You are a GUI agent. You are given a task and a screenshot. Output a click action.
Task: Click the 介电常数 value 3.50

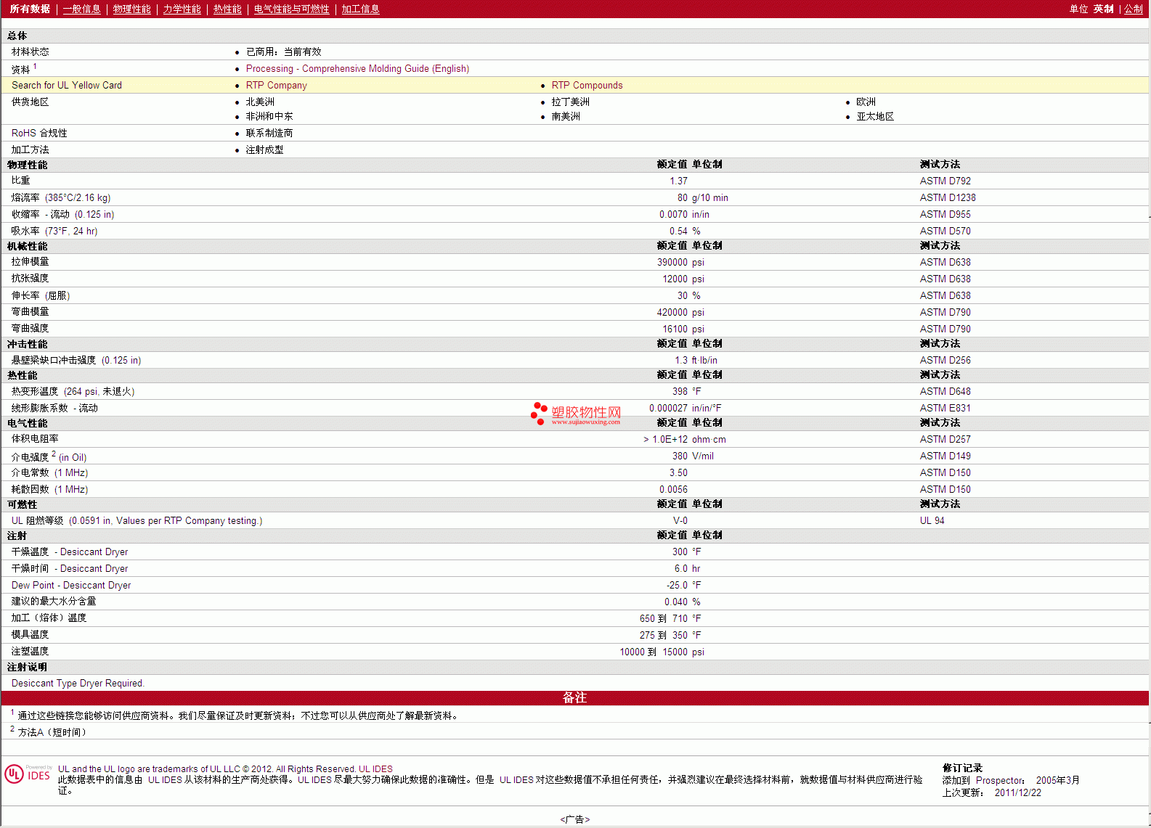pyautogui.click(x=678, y=473)
